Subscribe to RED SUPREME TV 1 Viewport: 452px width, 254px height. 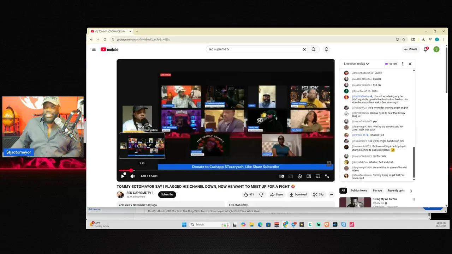coord(167,194)
